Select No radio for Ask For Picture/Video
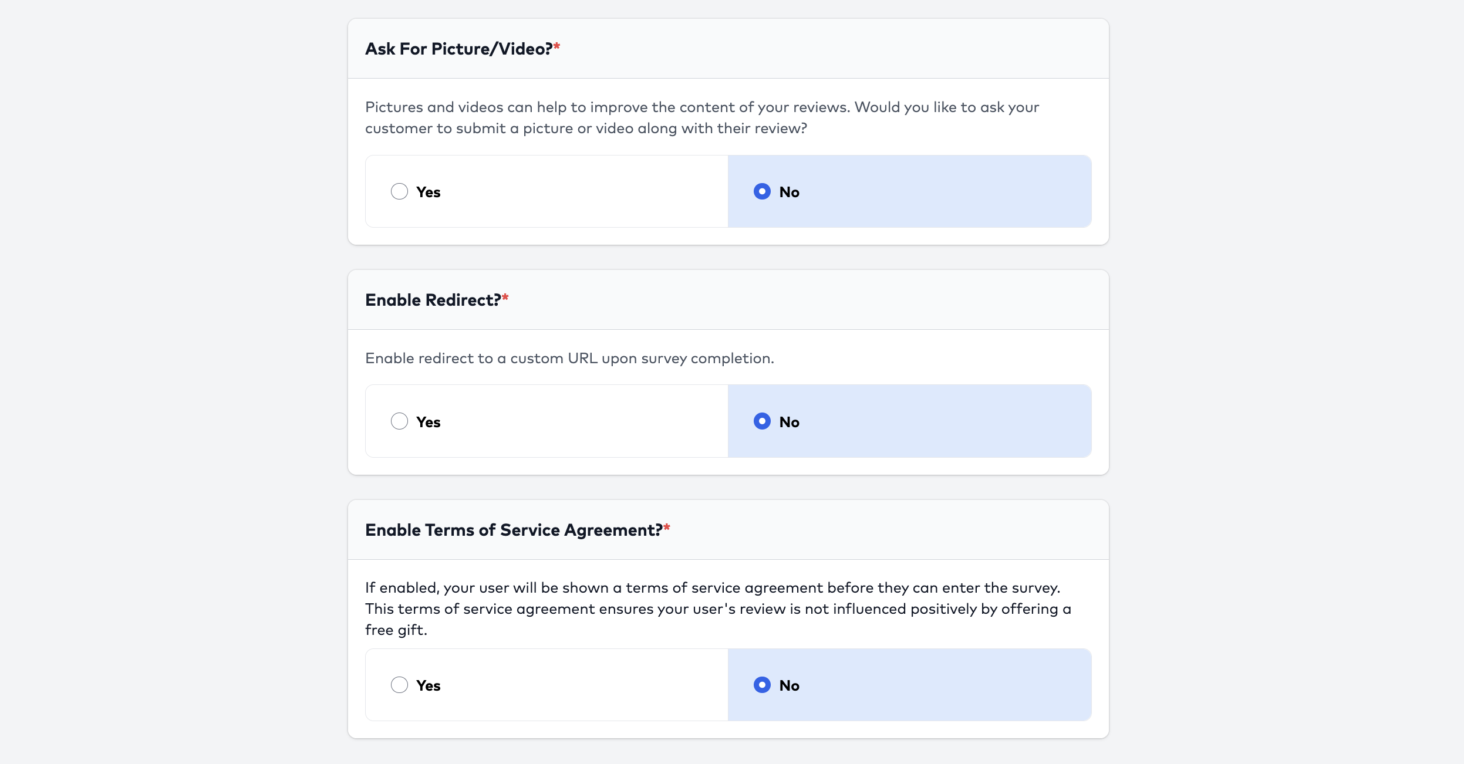1464x764 pixels. tap(762, 191)
